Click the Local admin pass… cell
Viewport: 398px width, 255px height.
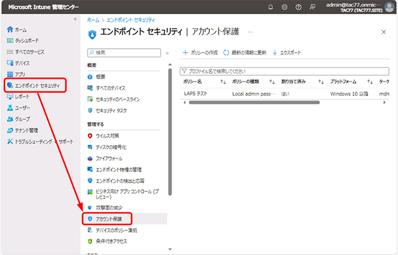[253, 94]
